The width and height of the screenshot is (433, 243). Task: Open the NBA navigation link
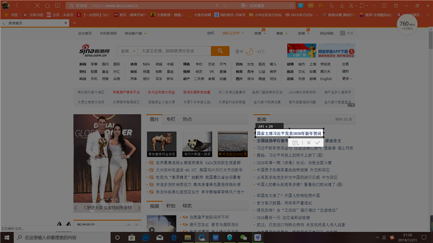click(146, 64)
